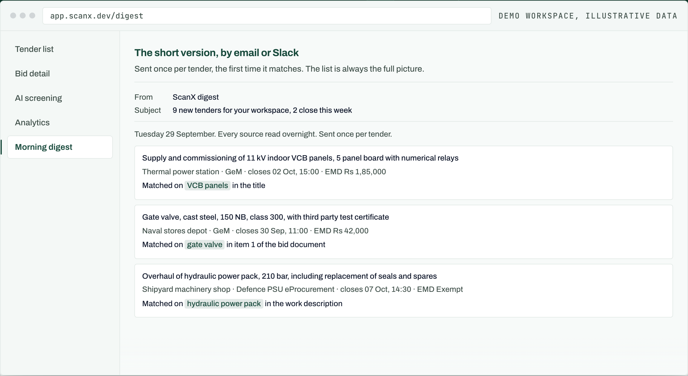Image resolution: width=688 pixels, height=376 pixels.
Task: Select the Thermal power station details line
Action: click(264, 172)
